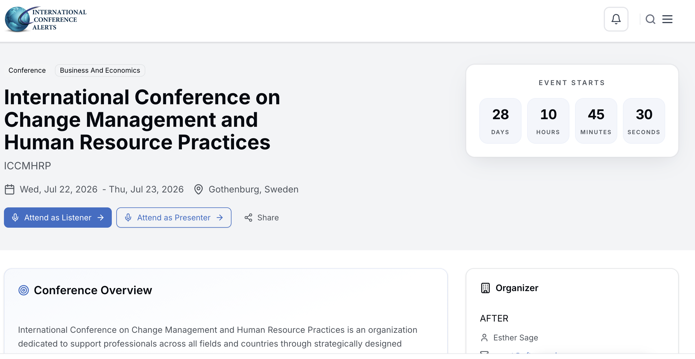Click the Gothenburg, Sweden location text
The image size is (695, 359).
coord(253,189)
